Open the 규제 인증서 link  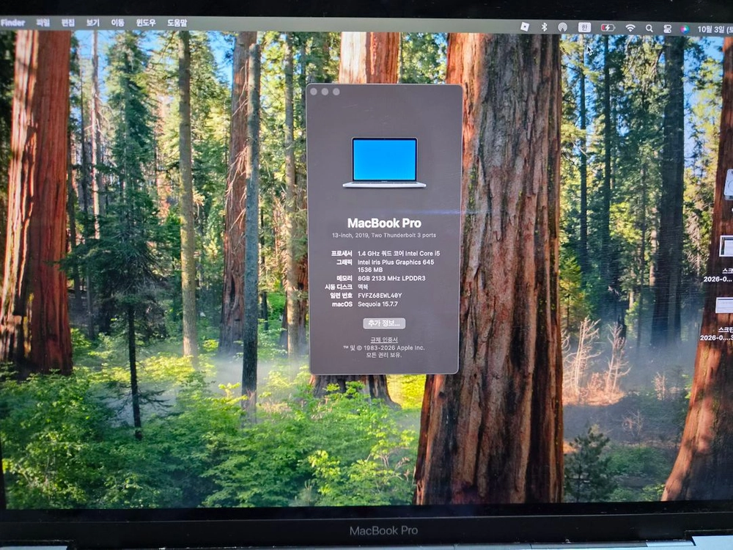384,340
